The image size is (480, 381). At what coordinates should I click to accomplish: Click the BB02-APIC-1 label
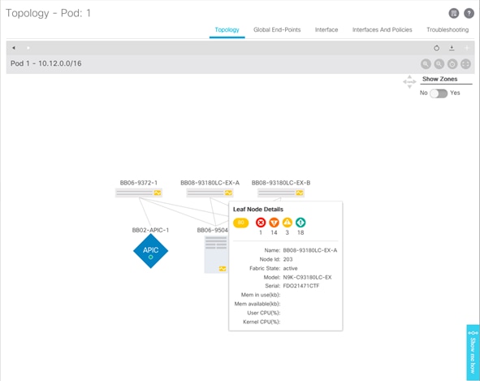point(150,230)
